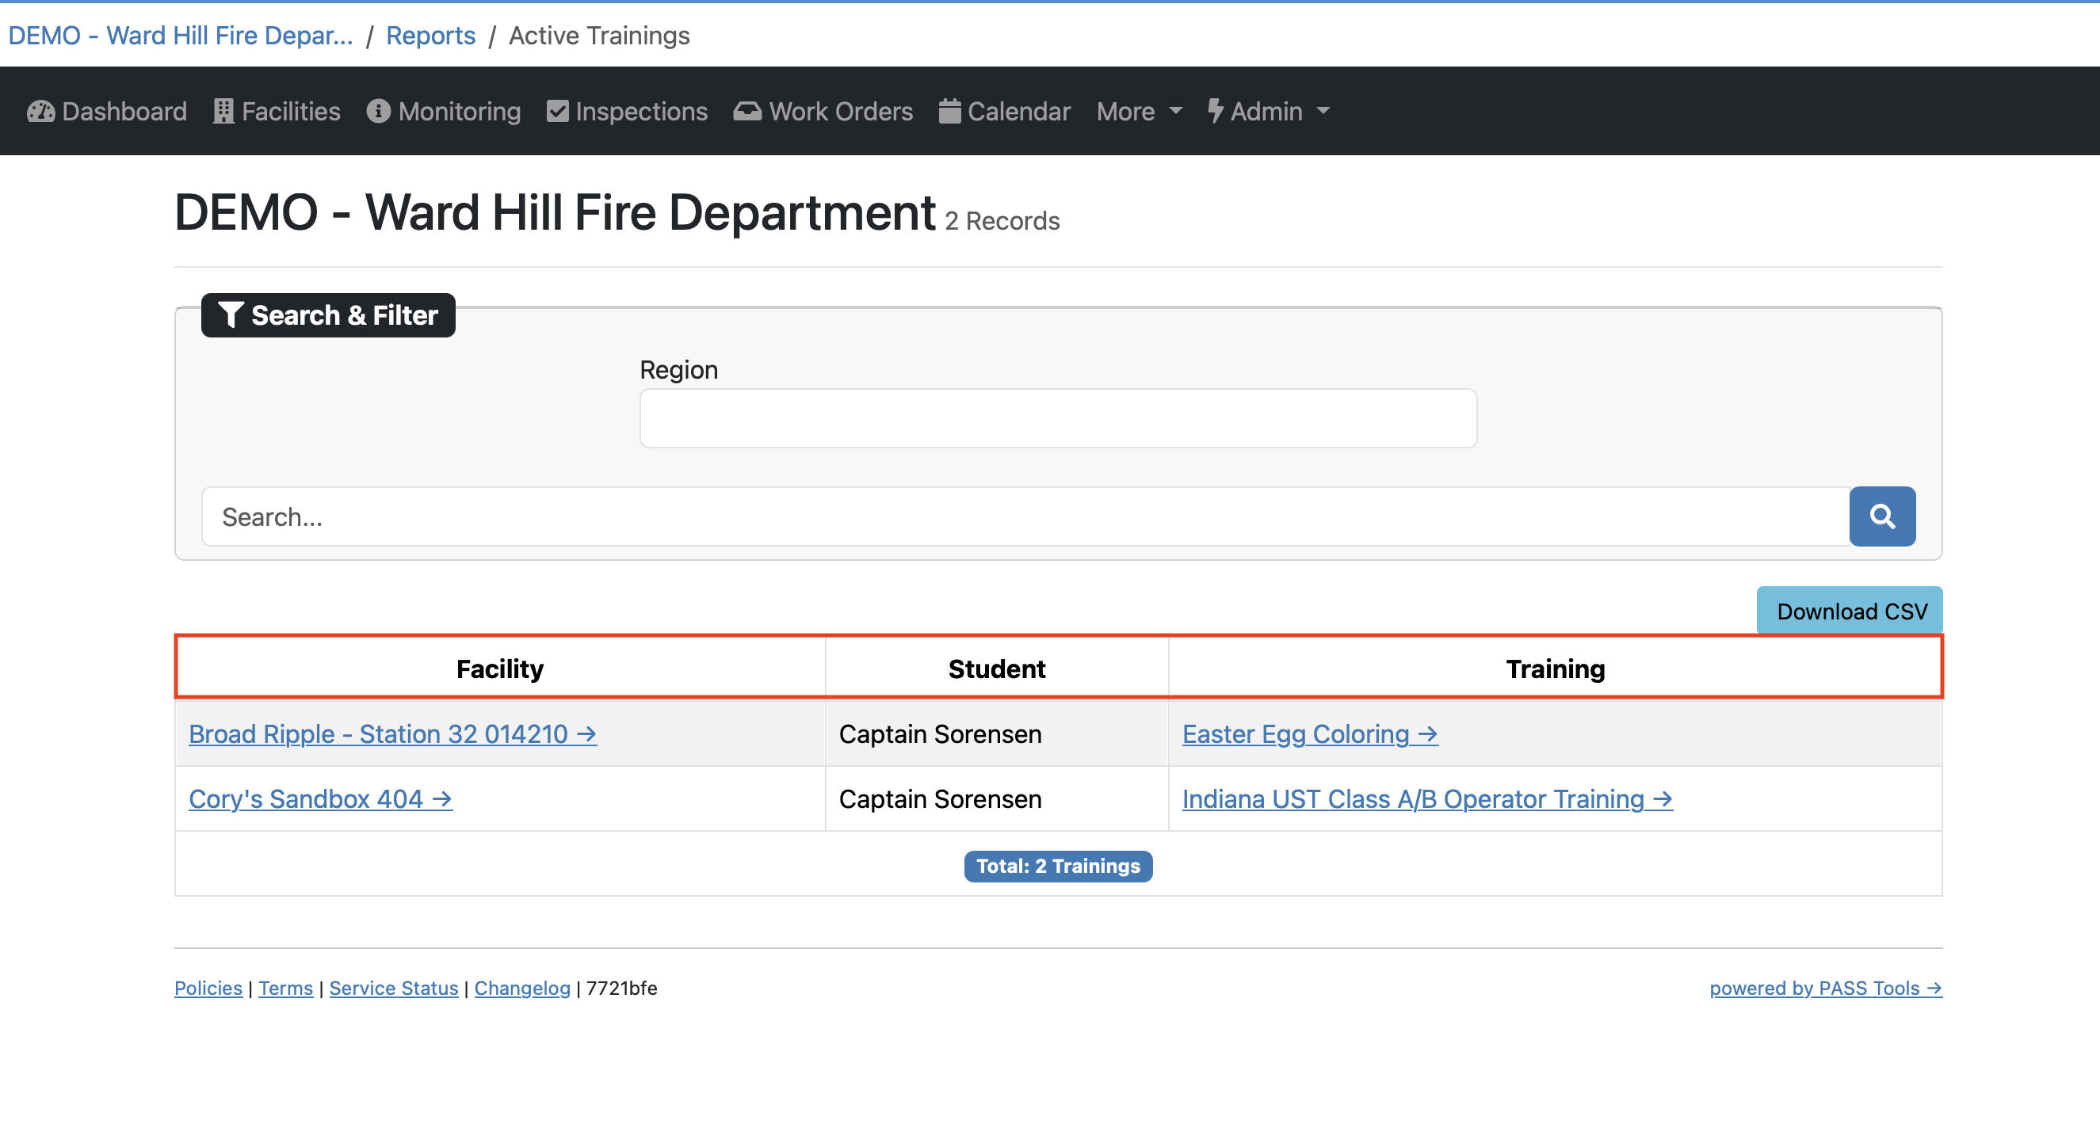Click the Admin lightning bolt icon
This screenshot has height=1128, width=2100.
(1215, 112)
